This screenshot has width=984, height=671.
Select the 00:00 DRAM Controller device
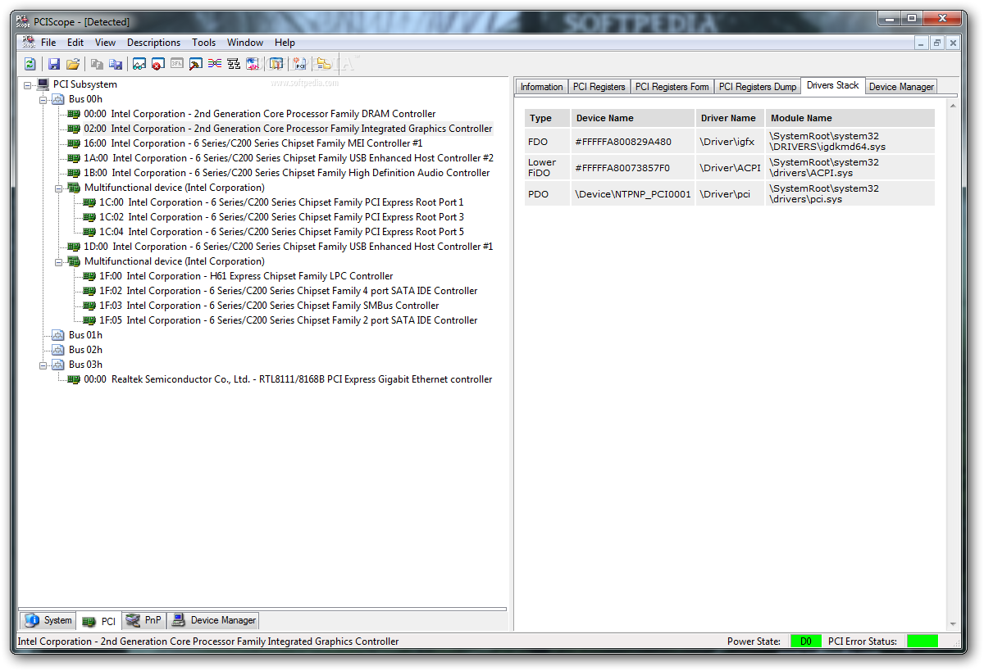[260, 114]
